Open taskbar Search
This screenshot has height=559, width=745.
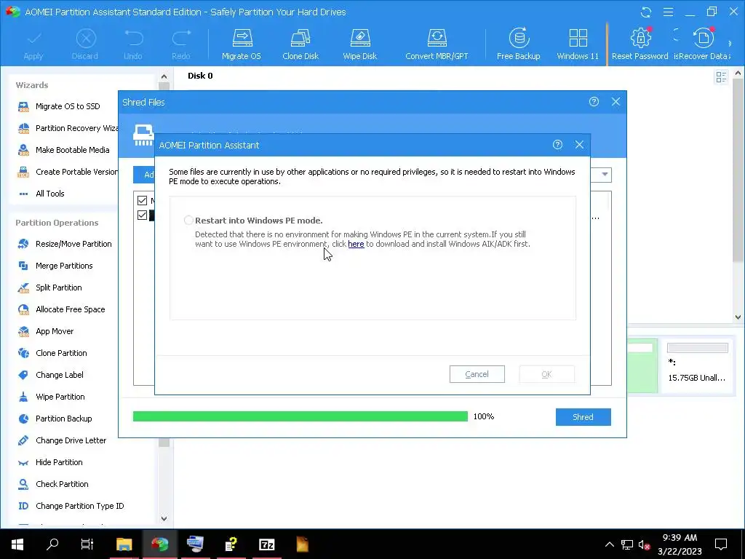tap(52, 544)
